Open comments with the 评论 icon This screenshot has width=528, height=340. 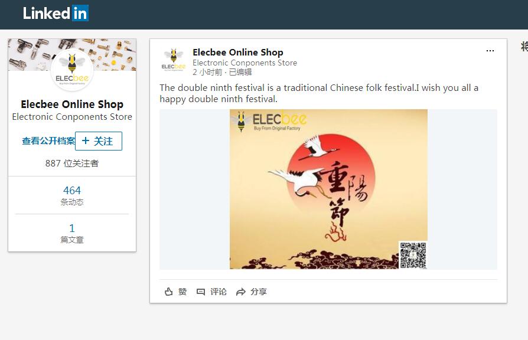201,292
